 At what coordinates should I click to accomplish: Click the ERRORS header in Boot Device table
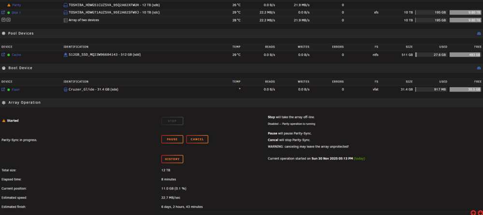click(x=338, y=81)
